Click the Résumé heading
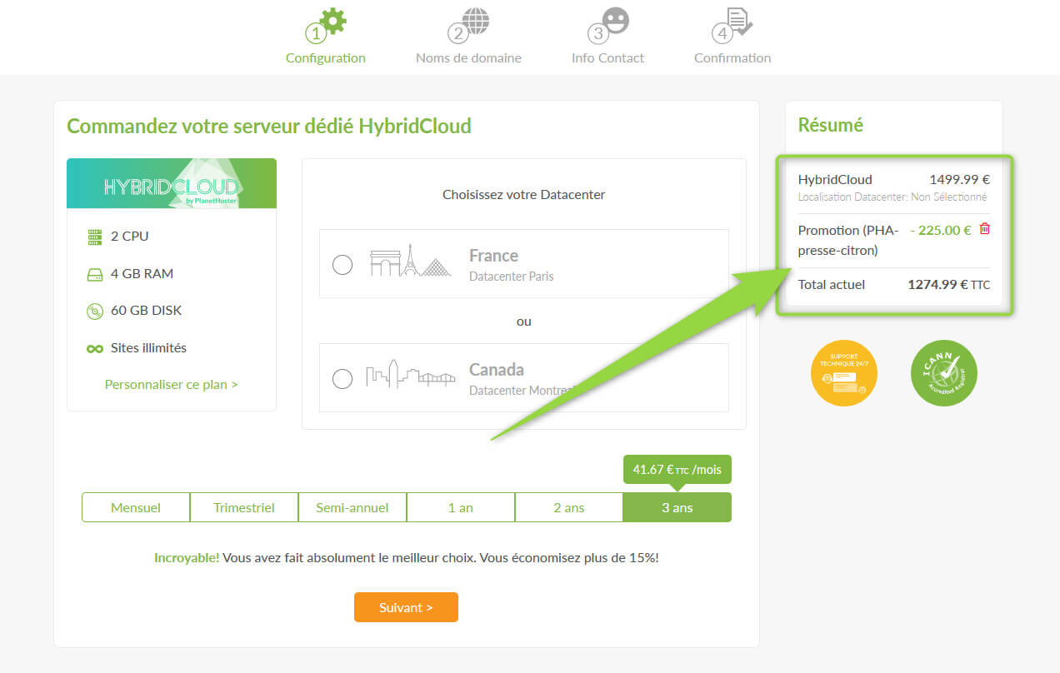Viewport: 1060px width, 673px height. coord(831,125)
